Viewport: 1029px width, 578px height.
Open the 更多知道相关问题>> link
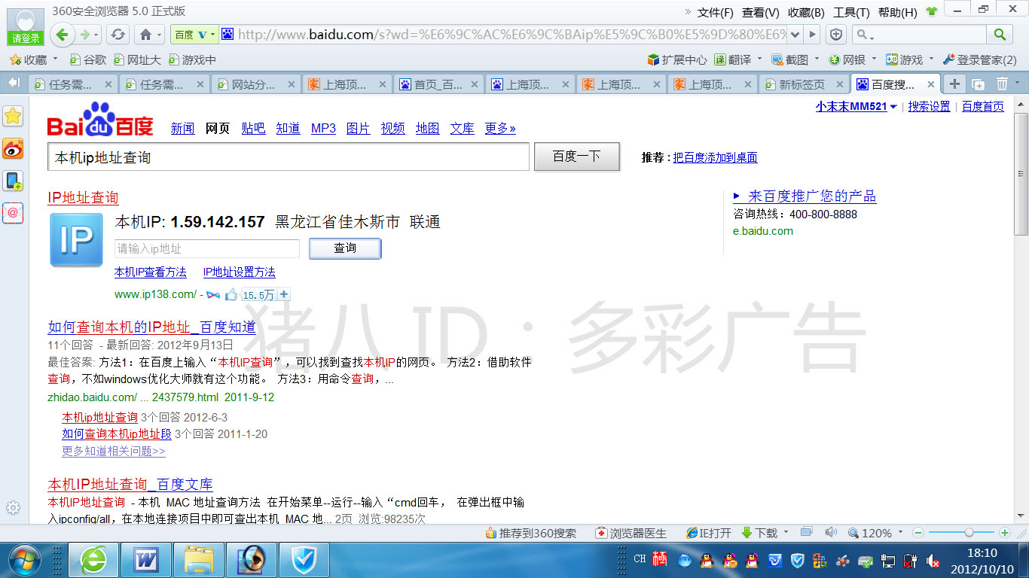[114, 451]
